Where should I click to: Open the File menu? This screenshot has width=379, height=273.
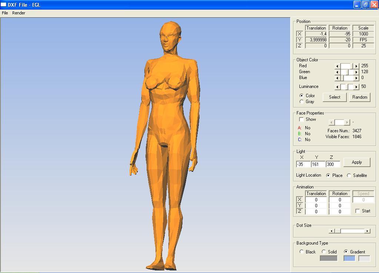tap(5, 13)
